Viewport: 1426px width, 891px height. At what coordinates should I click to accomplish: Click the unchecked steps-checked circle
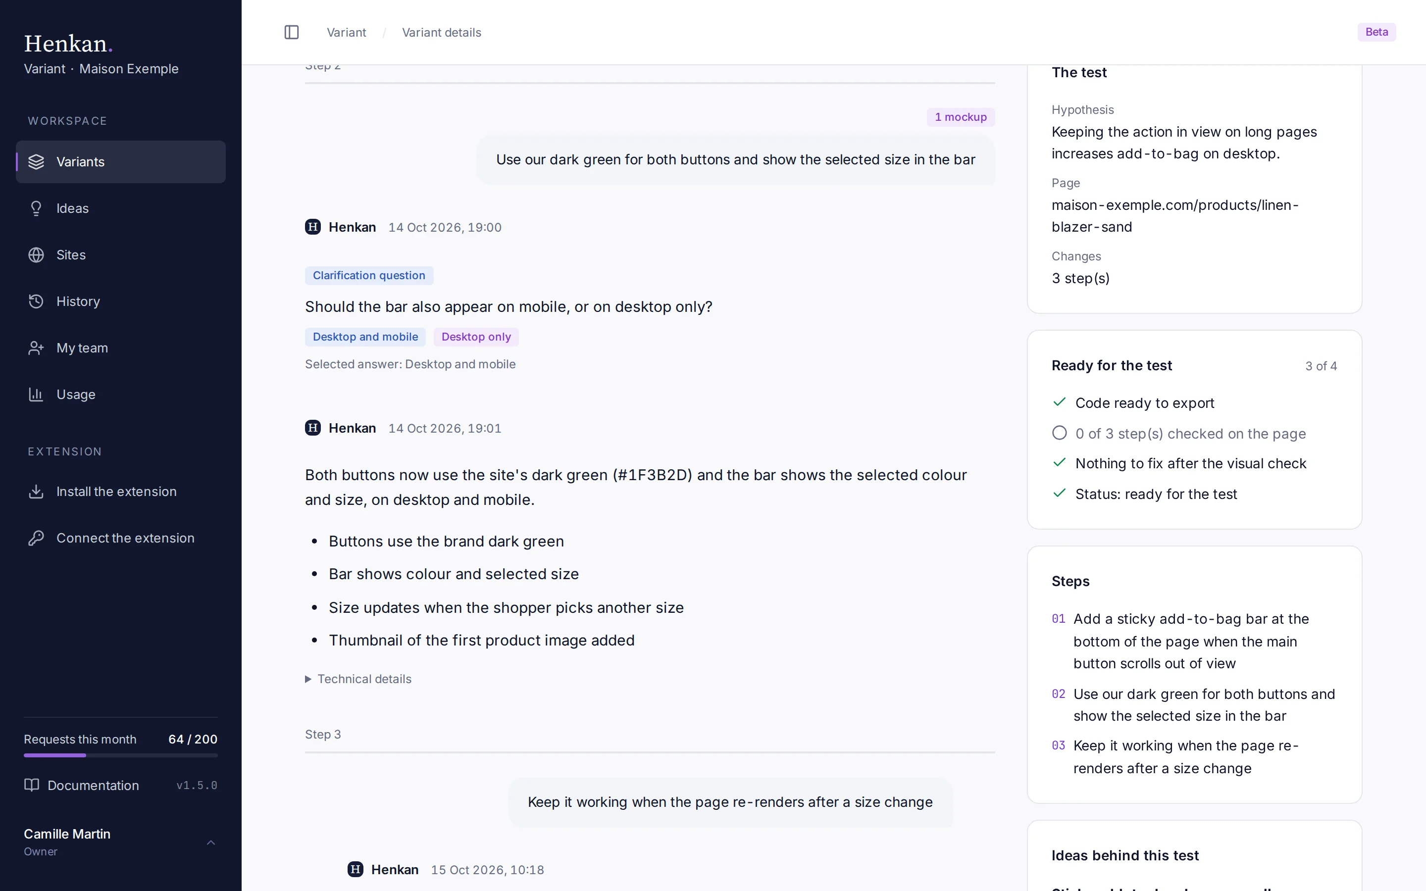point(1060,433)
